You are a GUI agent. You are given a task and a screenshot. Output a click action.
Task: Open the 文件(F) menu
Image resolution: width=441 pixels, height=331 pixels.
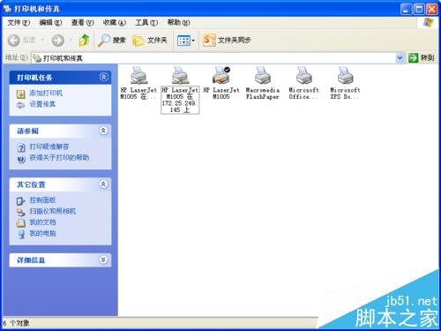coord(19,22)
